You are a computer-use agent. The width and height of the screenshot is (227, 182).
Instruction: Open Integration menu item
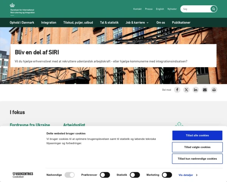pyautogui.click(x=49, y=22)
